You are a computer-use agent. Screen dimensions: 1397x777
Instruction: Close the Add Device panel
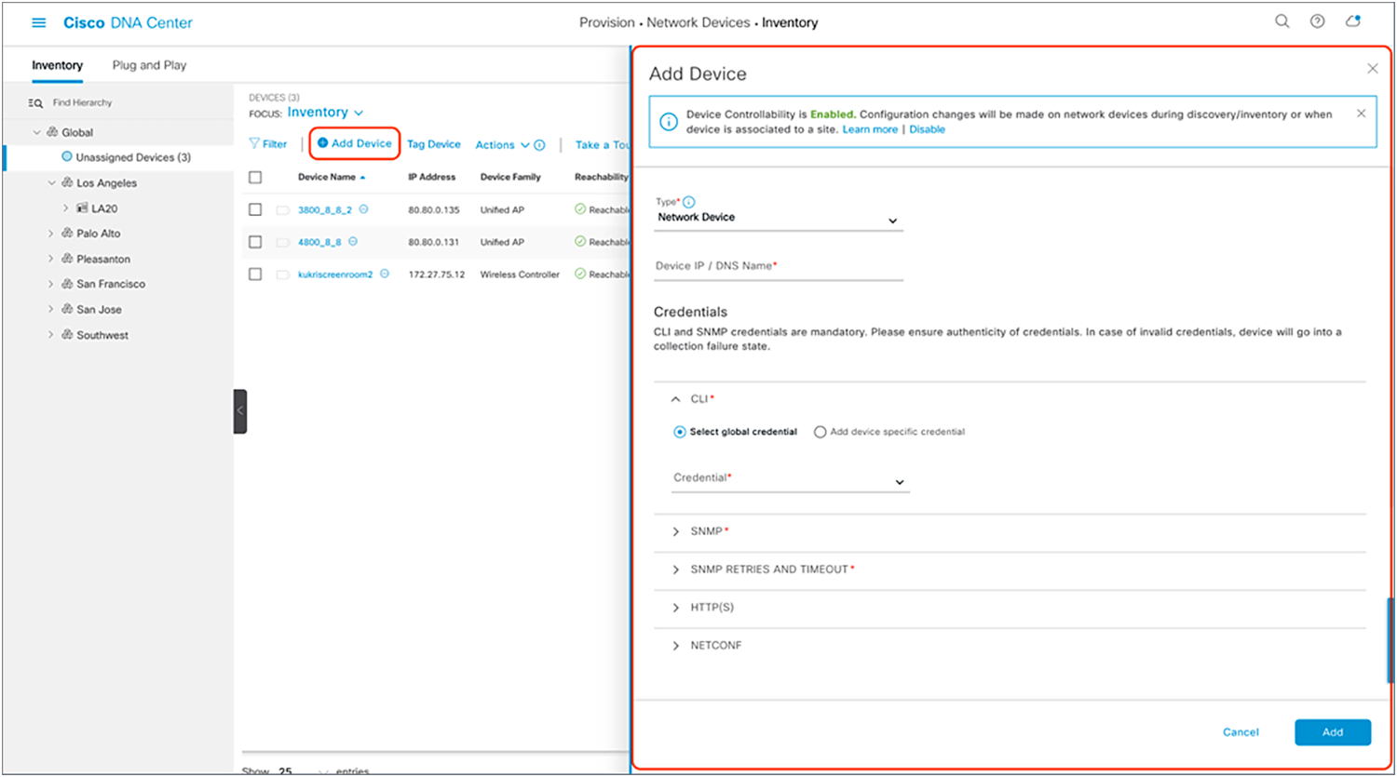[1372, 69]
